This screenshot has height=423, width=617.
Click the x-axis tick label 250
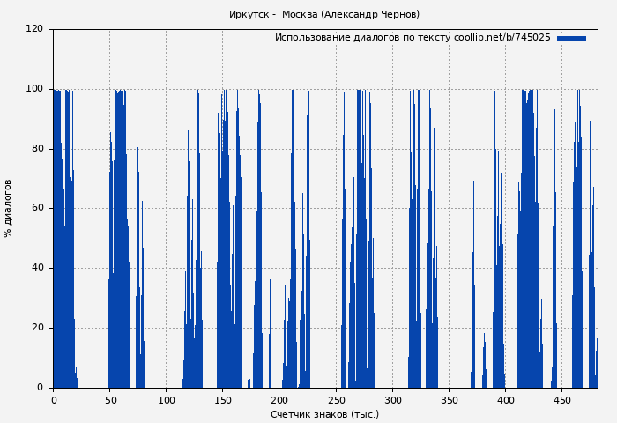tap(336, 400)
